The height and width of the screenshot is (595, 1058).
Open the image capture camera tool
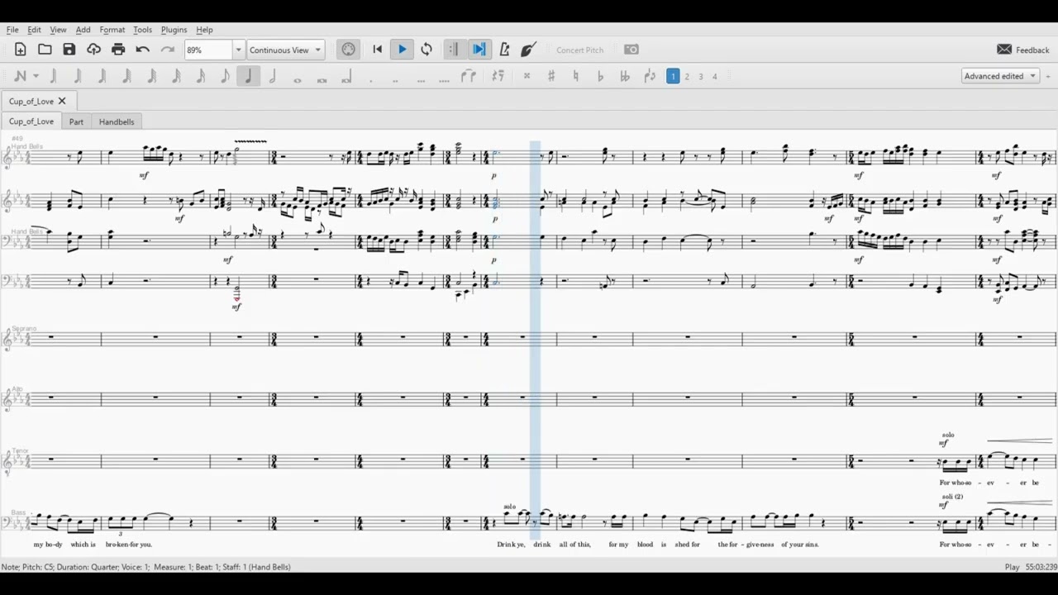631,50
